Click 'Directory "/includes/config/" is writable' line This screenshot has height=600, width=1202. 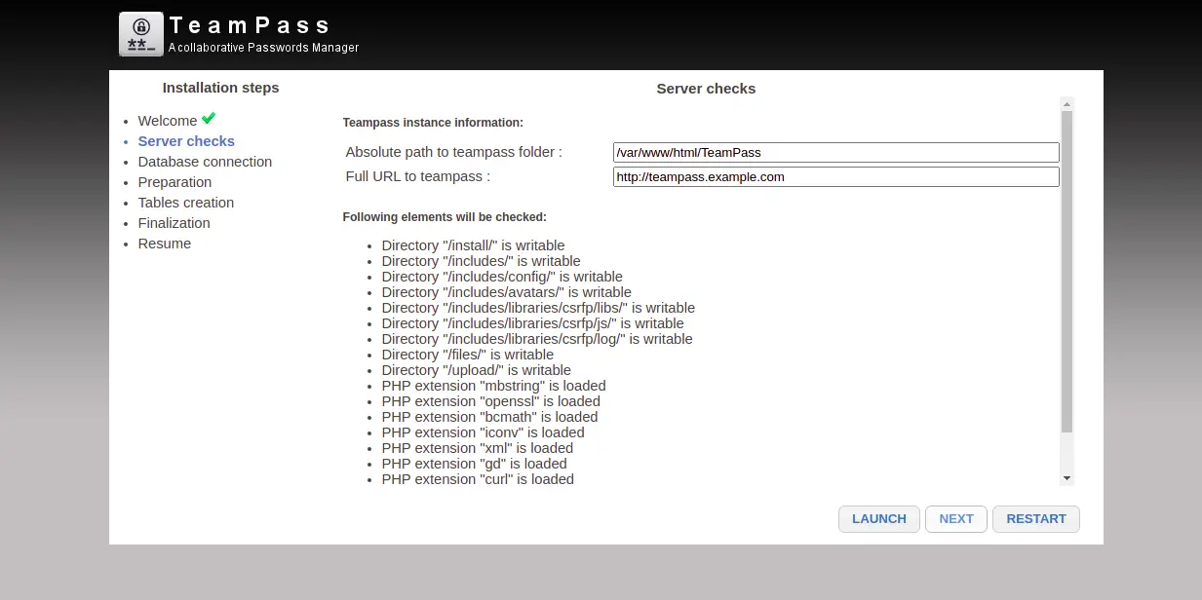(502, 277)
